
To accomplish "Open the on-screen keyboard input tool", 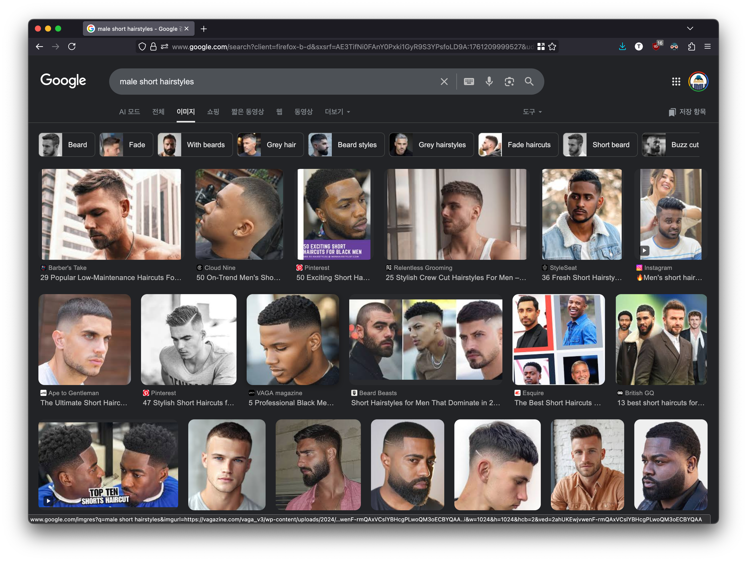I will [469, 81].
